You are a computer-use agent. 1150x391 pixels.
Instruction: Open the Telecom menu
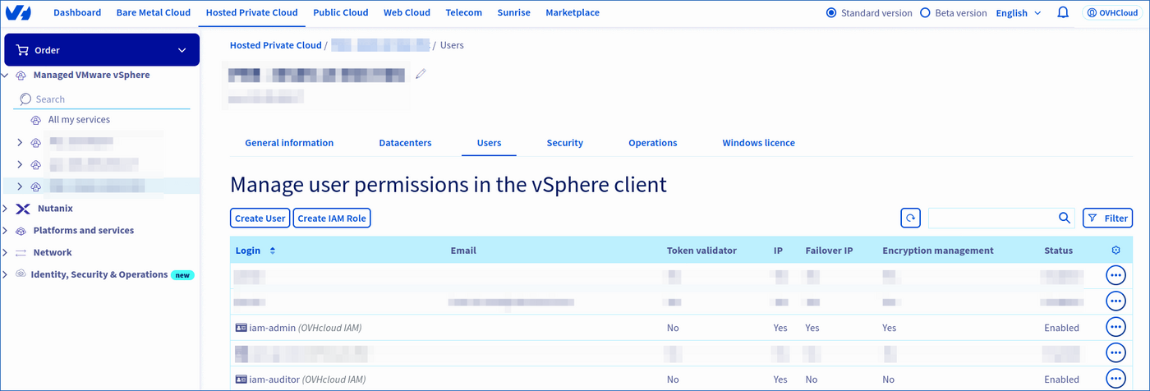click(464, 13)
